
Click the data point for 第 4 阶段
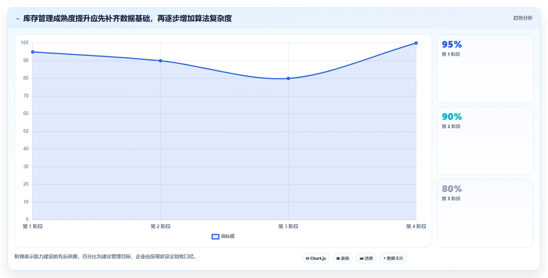point(416,43)
